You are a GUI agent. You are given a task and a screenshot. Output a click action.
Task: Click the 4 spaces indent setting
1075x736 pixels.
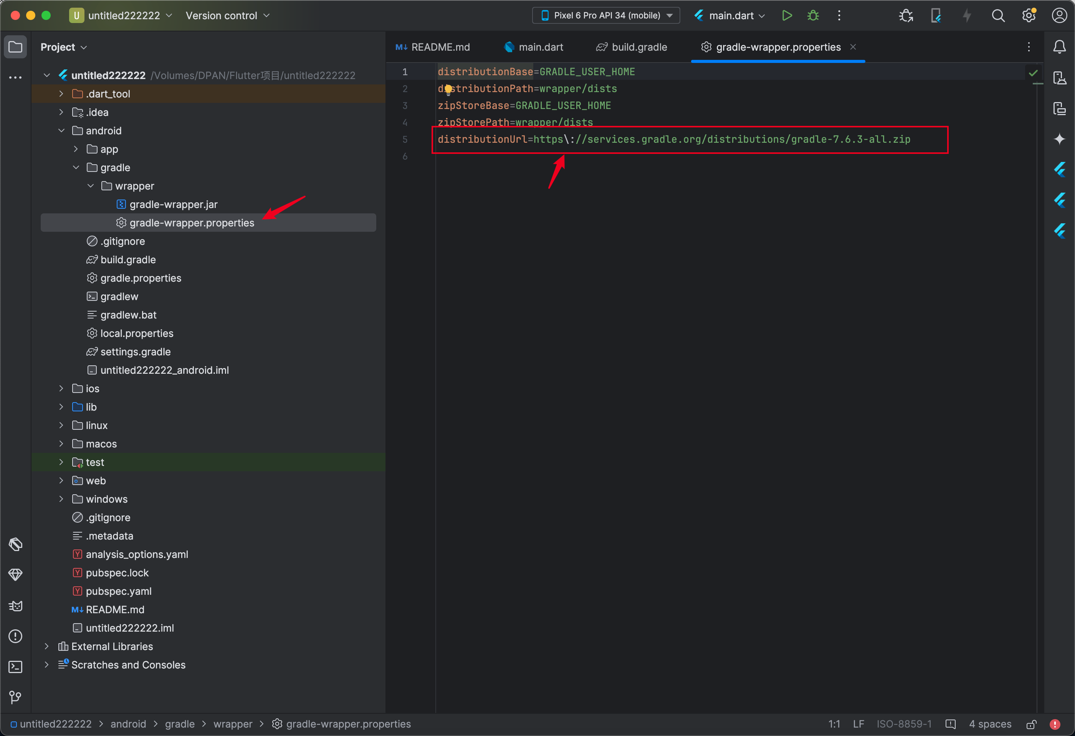click(x=990, y=724)
